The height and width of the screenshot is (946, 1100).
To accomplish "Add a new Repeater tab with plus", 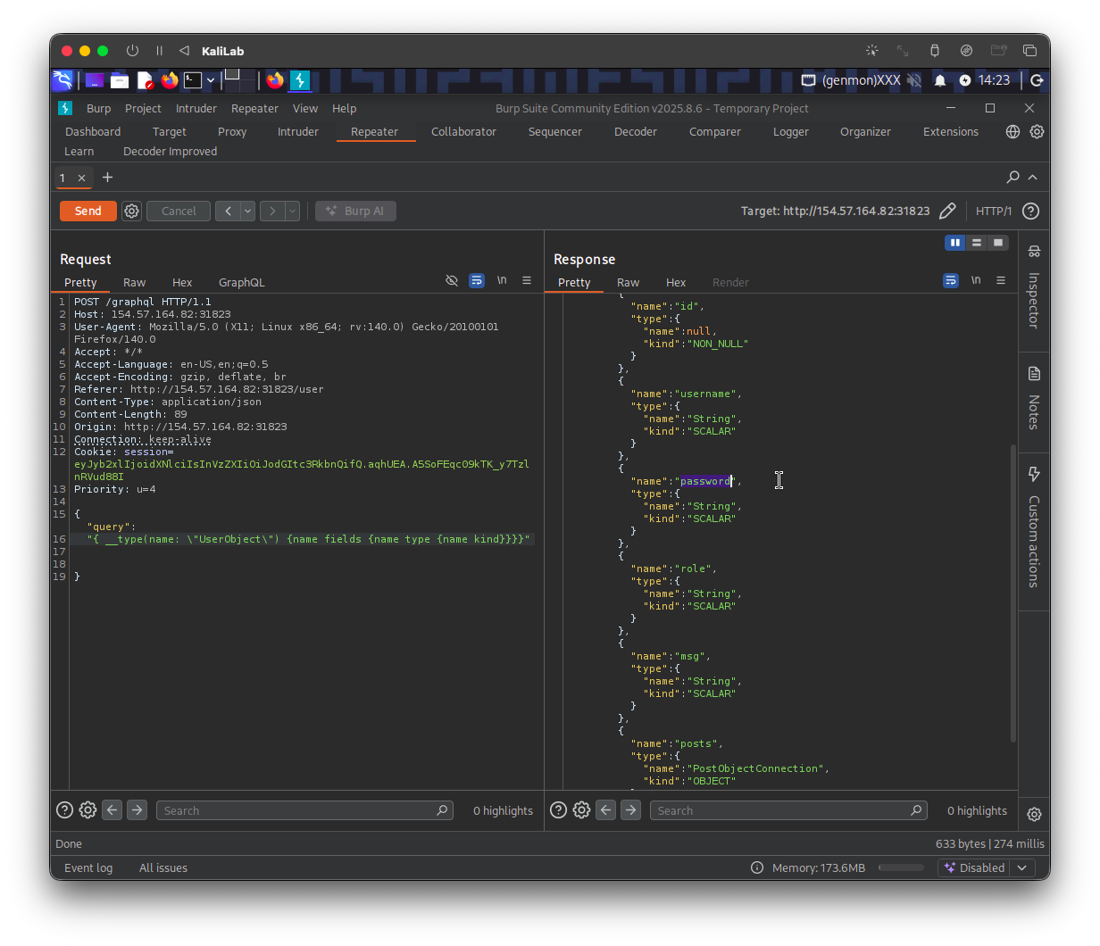I will point(107,178).
